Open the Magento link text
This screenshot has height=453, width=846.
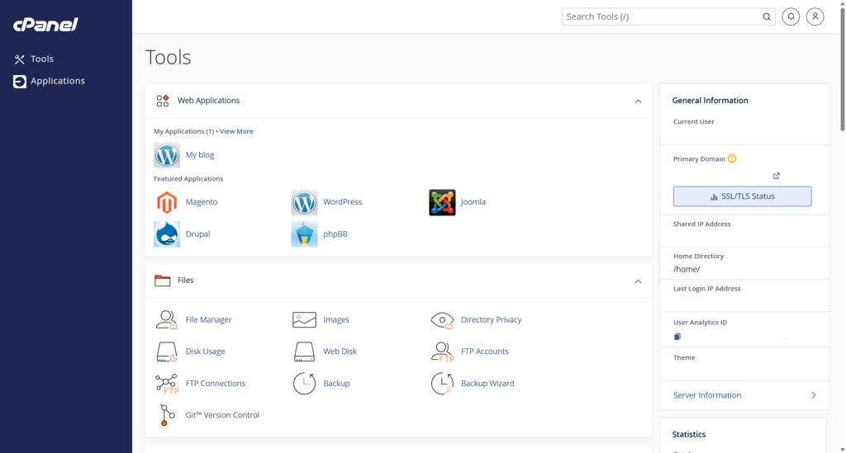[x=202, y=202]
